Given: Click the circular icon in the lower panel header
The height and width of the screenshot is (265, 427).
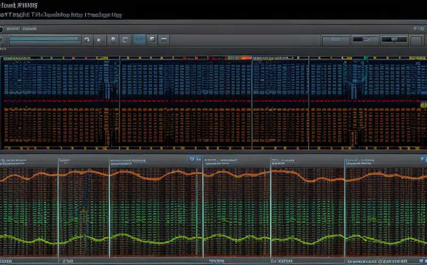Looking at the screenshot, I should [x=192, y=159].
